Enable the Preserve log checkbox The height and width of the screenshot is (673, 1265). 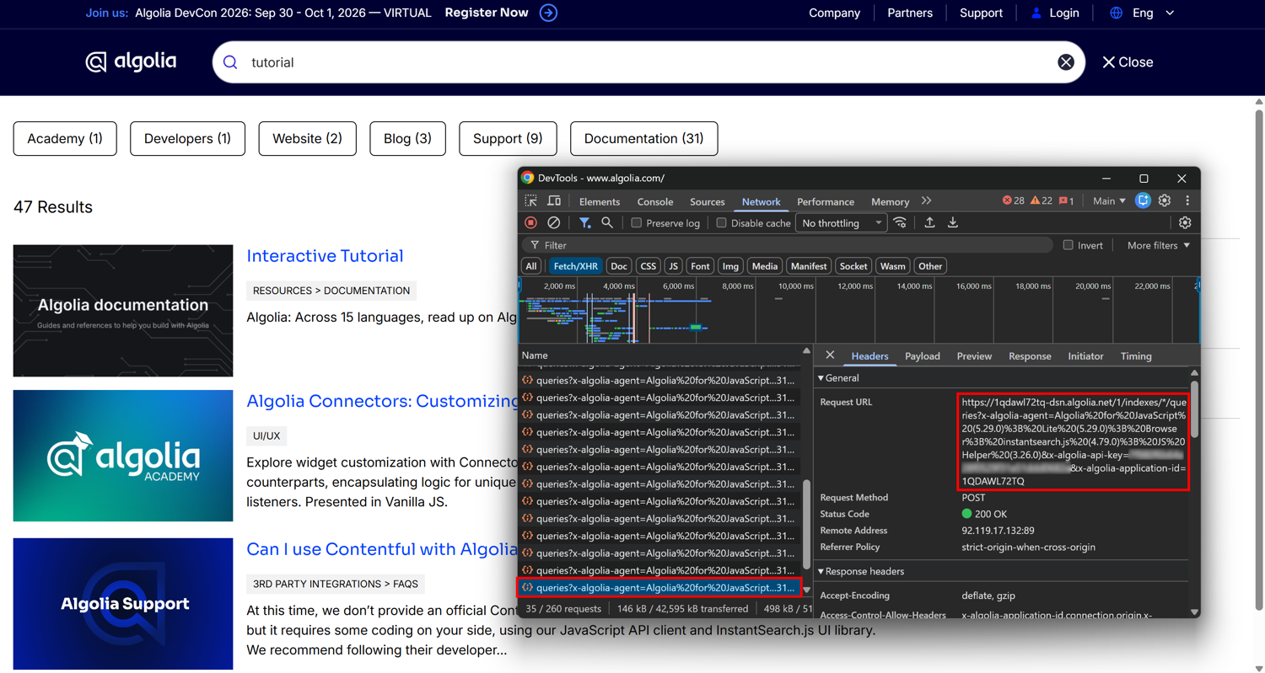click(637, 223)
